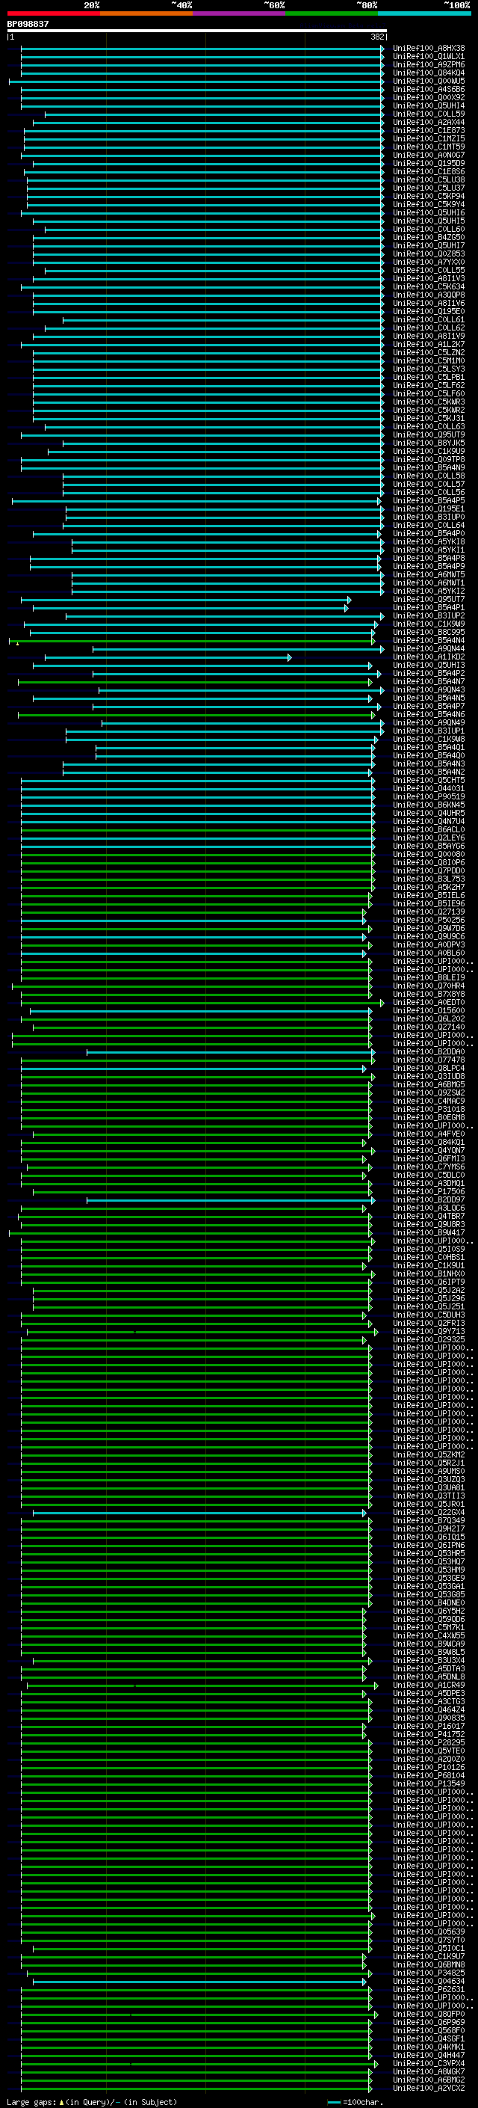The width and height of the screenshot is (478, 2108).
Task: Click the UniRef100_Q2LEY6 label
Action: coord(428,838)
